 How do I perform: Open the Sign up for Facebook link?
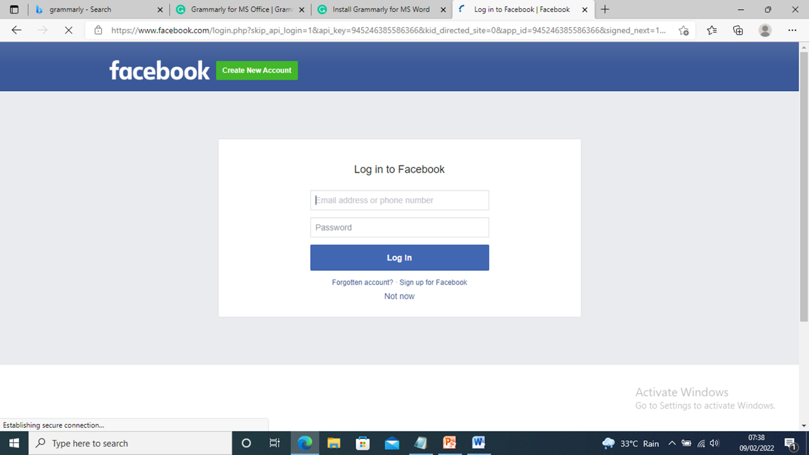point(433,283)
